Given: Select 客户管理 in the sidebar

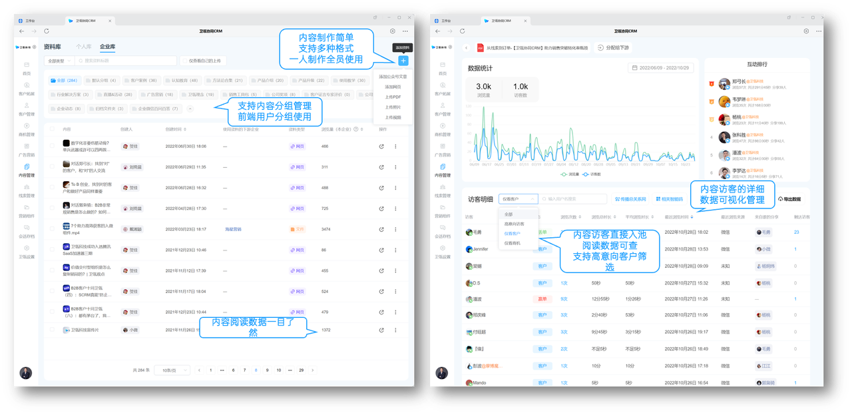Looking at the screenshot, I should pos(27,112).
